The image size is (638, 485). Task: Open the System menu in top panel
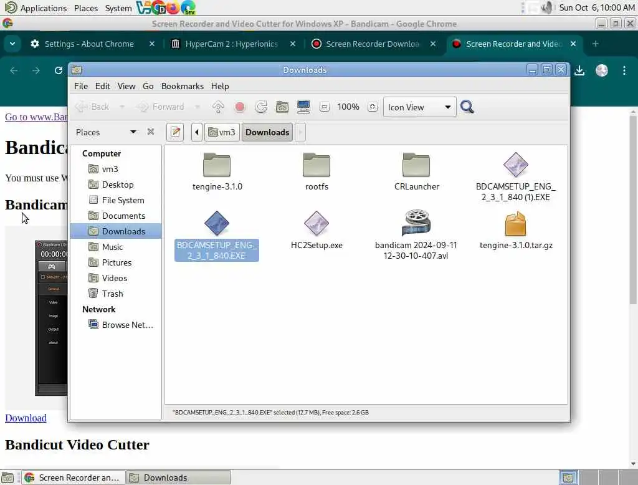click(x=118, y=7)
